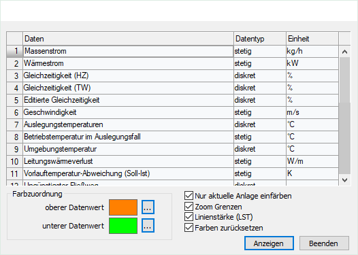Click row number 3 header

tap(15, 75)
